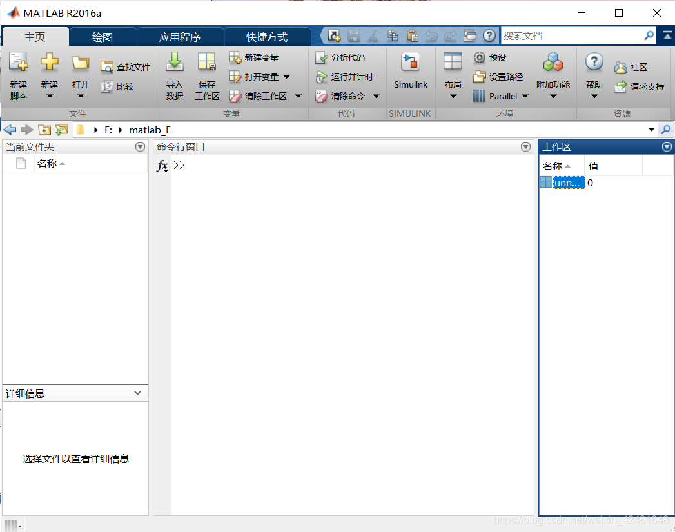Image resolution: width=675 pixels, height=532 pixels.
Task: Click 运行并计时 (Run and Time)
Action: click(x=344, y=77)
